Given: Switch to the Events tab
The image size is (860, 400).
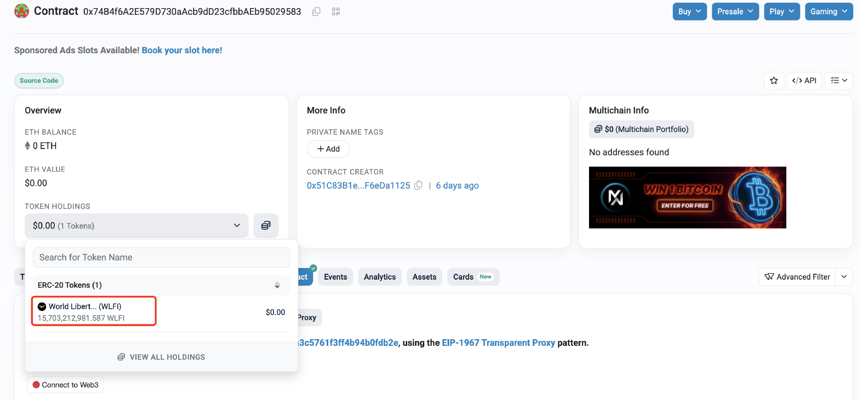Looking at the screenshot, I should 335,277.
